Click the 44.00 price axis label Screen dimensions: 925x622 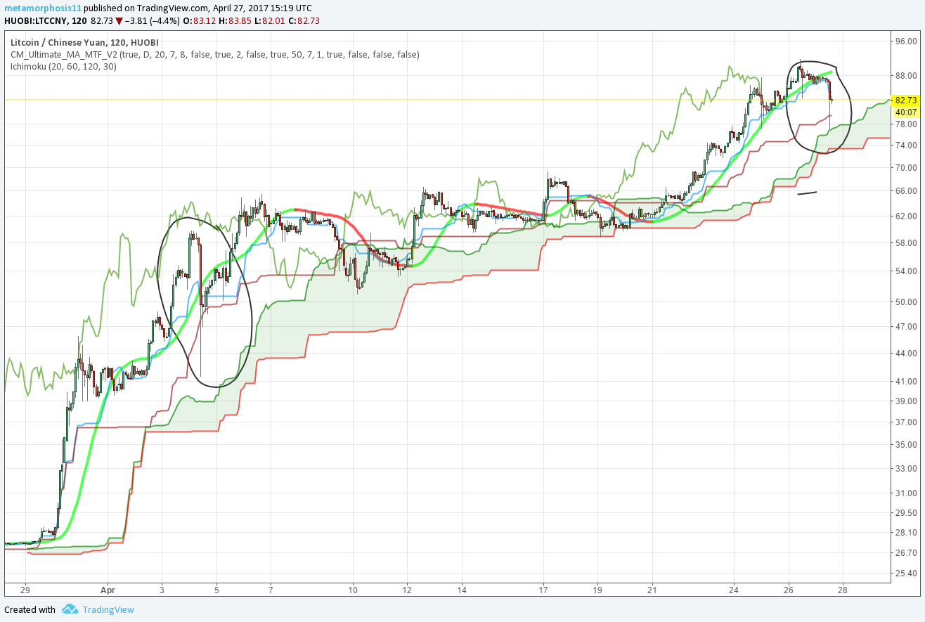tap(906, 353)
